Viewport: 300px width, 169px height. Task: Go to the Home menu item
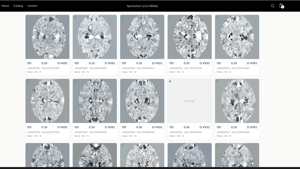click(x=5, y=6)
